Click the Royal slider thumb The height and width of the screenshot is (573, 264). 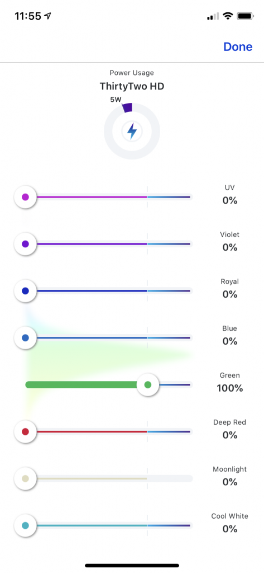click(x=25, y=291)
